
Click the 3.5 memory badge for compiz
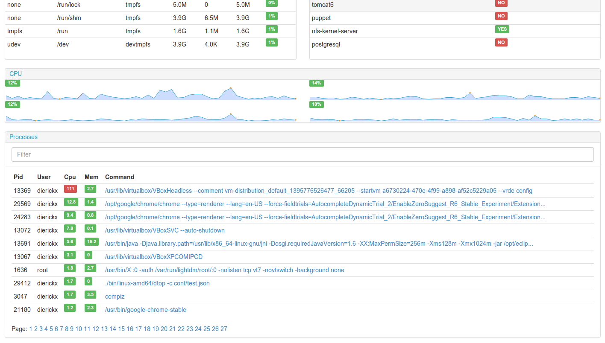click(90, 294)
